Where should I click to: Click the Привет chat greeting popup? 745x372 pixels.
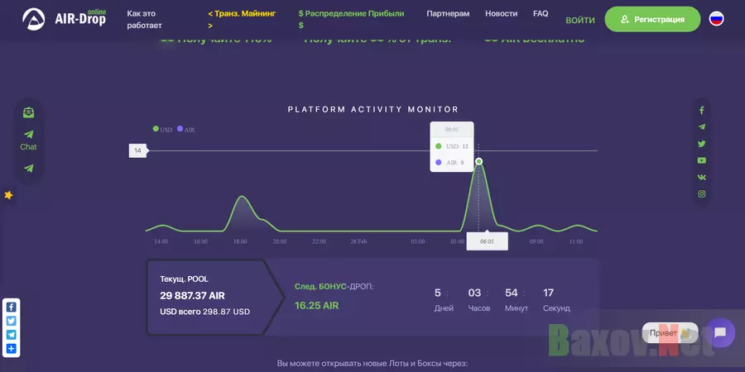point(670,333)
